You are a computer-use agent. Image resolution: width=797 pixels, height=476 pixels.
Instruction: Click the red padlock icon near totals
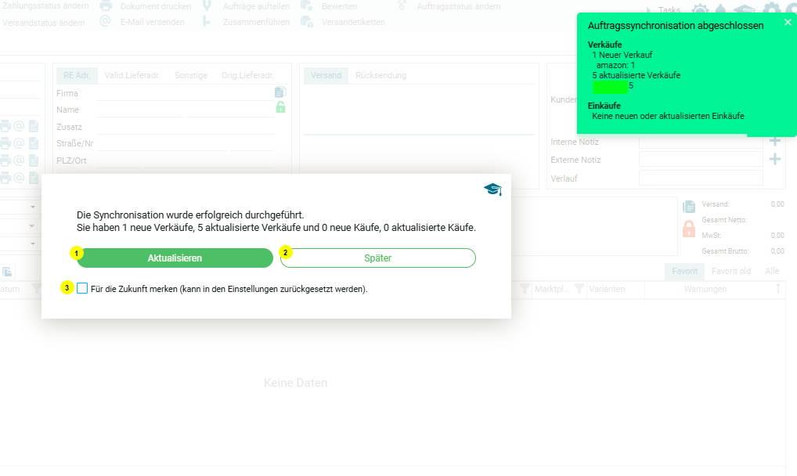(x=689, y=229)
